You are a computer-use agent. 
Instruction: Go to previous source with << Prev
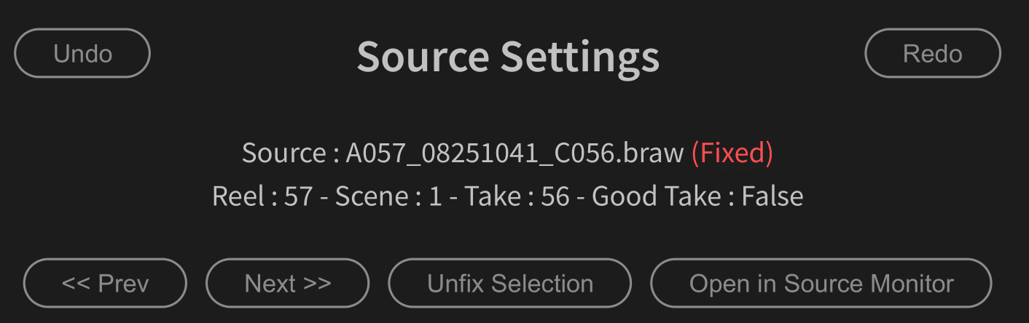[105, 283]
